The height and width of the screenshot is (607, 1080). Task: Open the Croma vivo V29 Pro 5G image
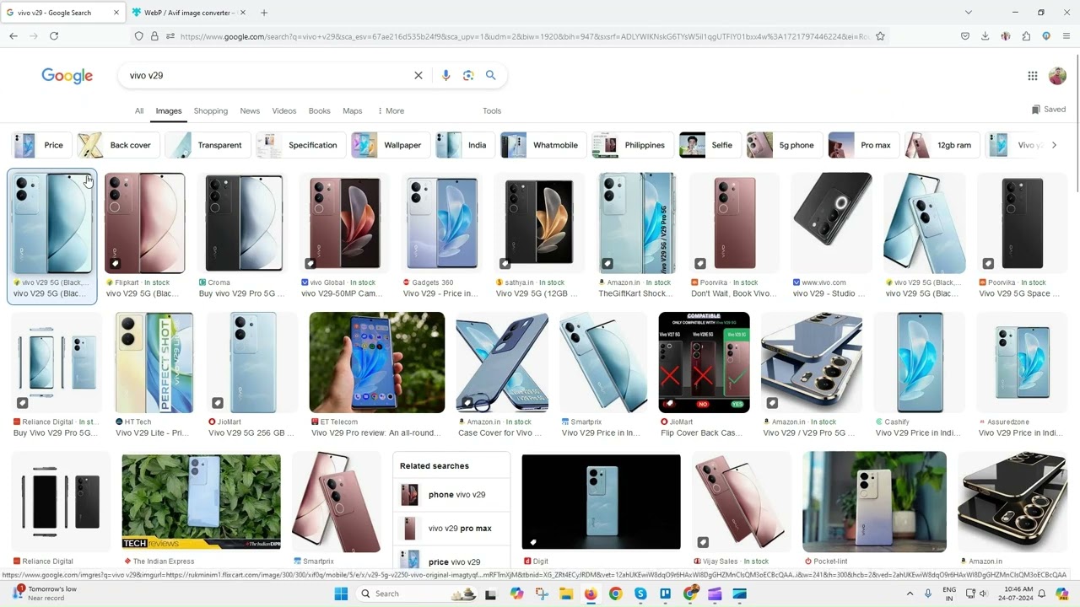[x=244, y=223]
